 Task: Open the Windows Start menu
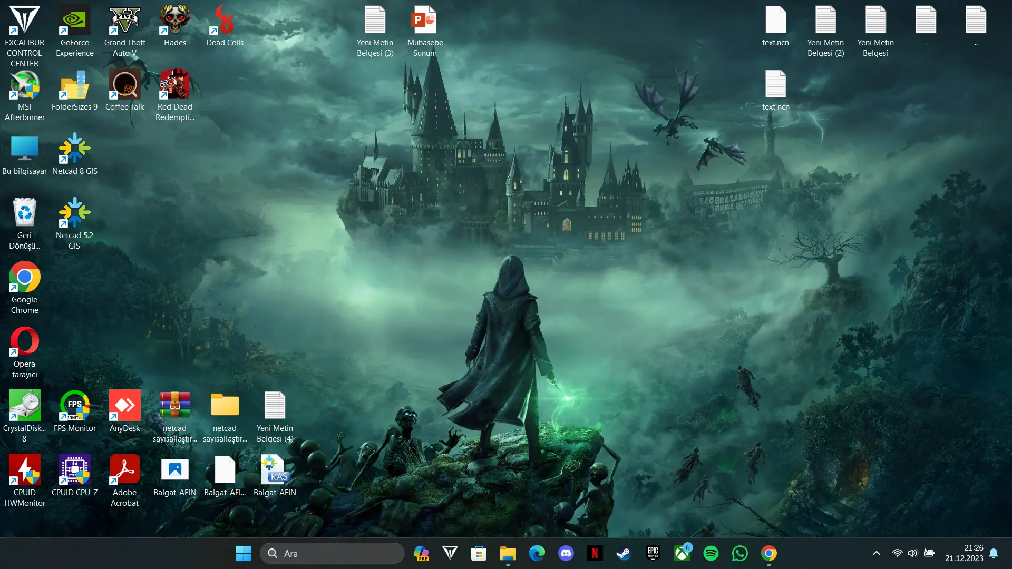tap(244, 553)
